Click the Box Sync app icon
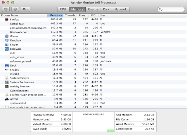187x135 pixels. [7, 49]
